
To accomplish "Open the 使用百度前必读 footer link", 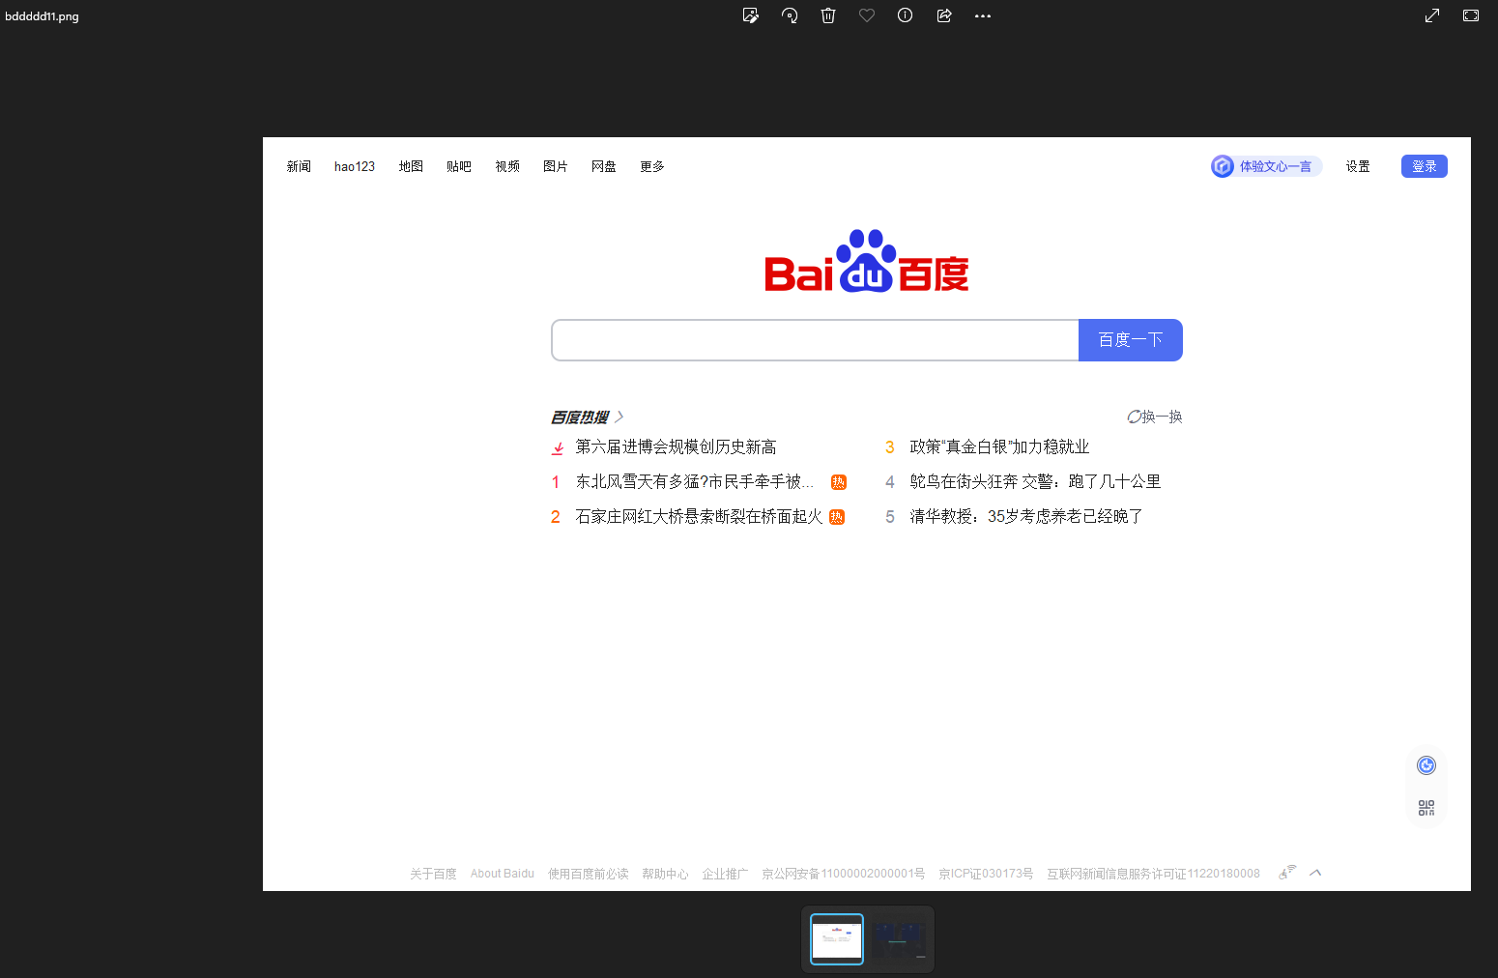I will click(589, 874).
